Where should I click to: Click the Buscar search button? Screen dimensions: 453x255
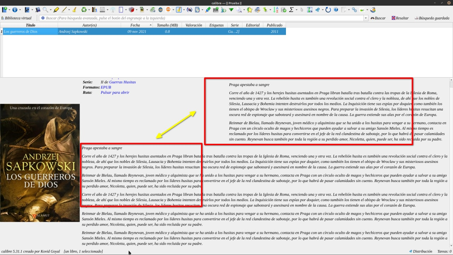[378, 18]
